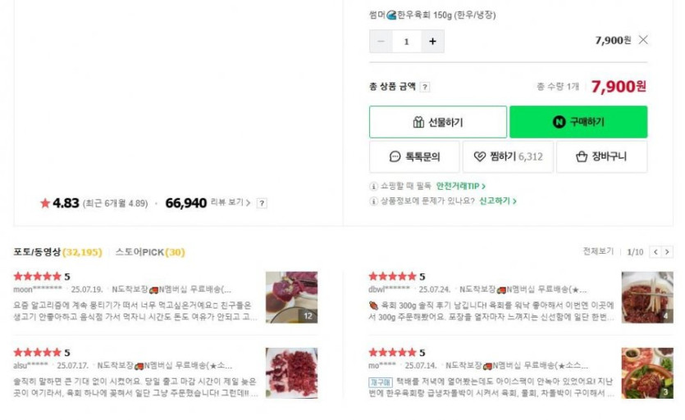Open 톡톡문의 chat inquiry
685x420 pixels.
[x=414, y=157]
